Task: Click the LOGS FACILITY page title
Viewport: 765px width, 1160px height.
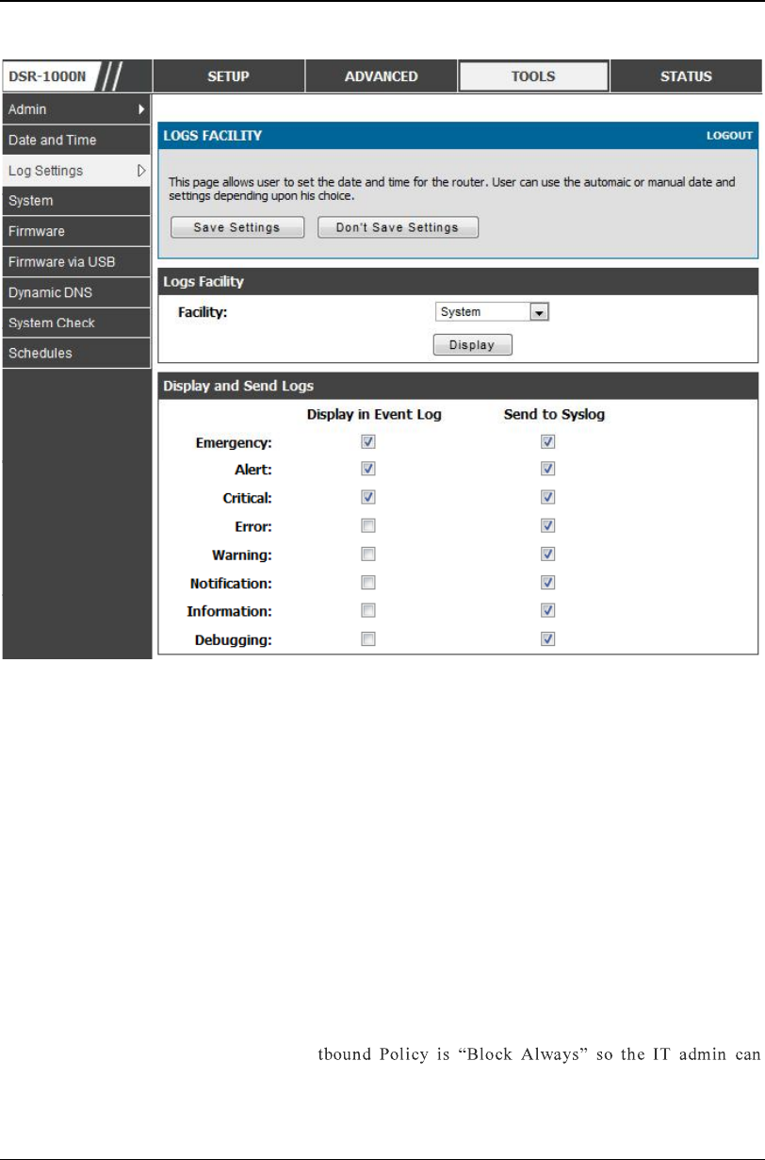Action: tap(213, 136)
